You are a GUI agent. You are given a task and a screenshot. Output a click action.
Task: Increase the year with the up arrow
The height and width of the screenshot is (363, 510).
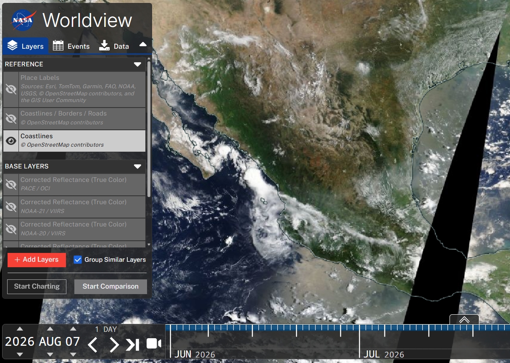(x=20, y=329)
